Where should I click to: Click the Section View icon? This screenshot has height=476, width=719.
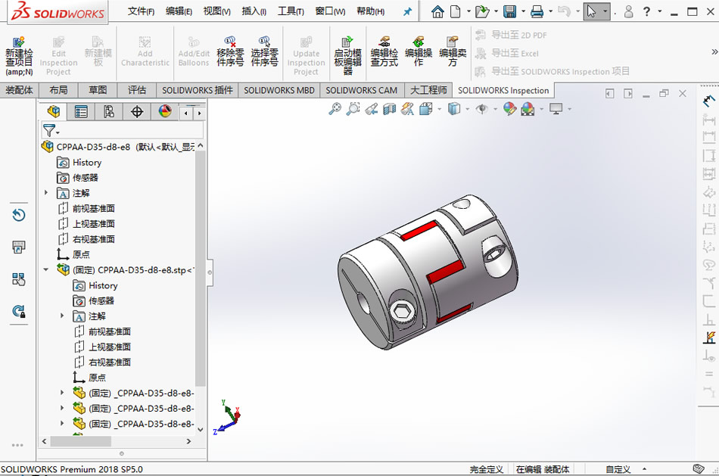[x=389, y=109]
